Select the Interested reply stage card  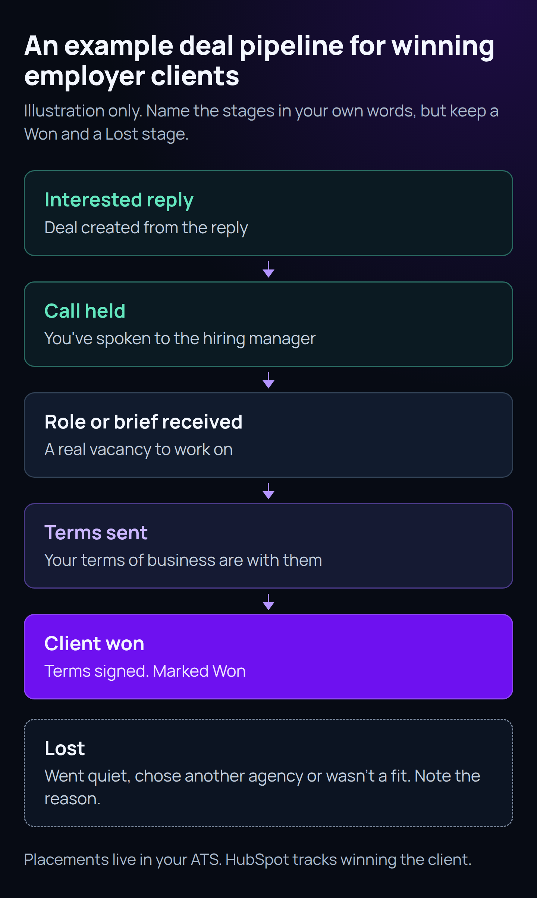pos(268,213)
